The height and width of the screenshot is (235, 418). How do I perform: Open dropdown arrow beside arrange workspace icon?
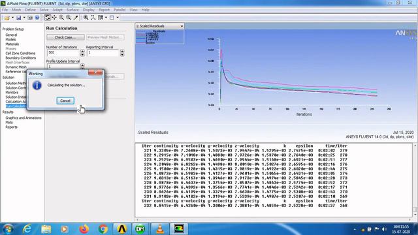click(106, 18)
